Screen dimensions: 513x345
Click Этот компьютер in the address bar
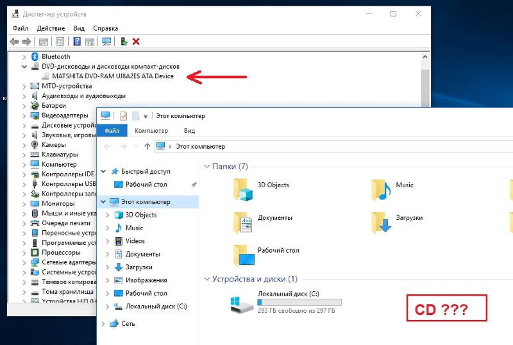[201, 146]
